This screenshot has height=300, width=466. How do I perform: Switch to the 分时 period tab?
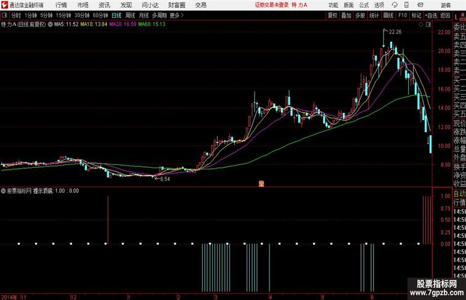pyautogui.click(x=16, y=15)
